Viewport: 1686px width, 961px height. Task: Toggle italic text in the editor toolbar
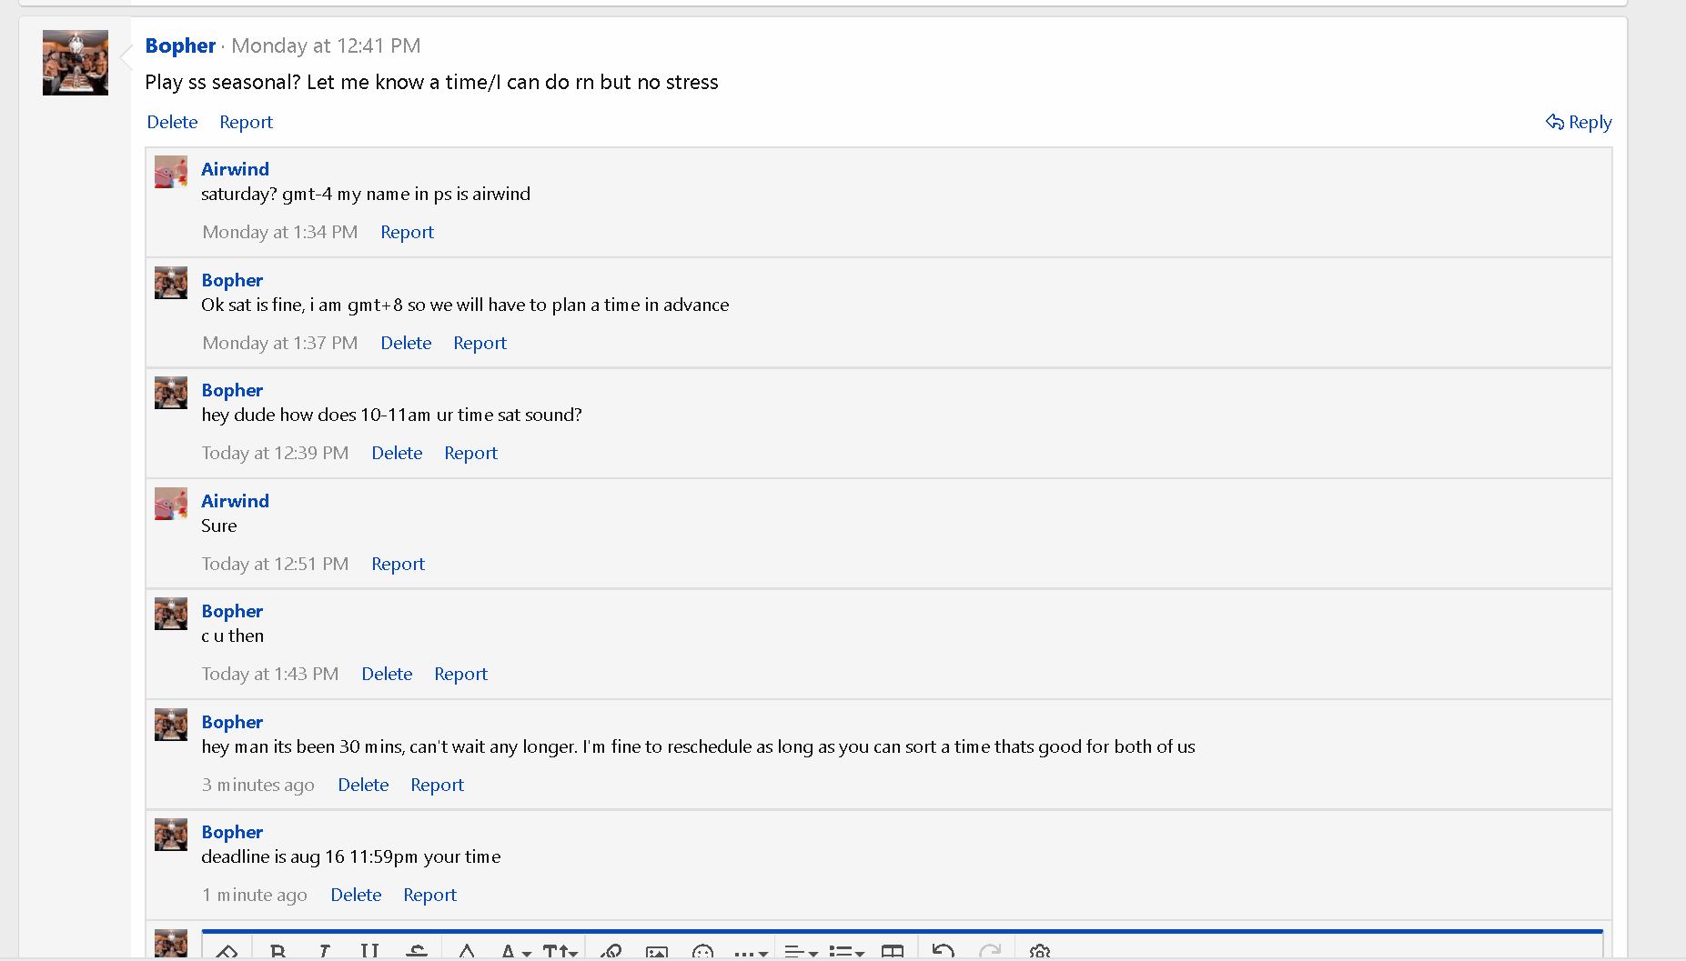pos(324,952)
